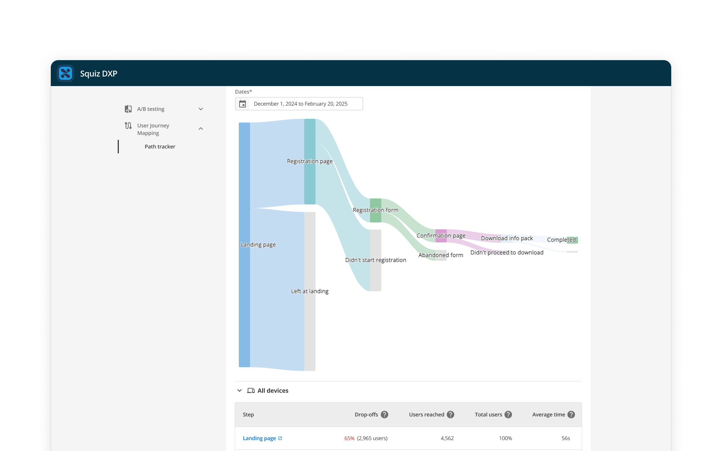This screenshot has width=722, height=451.
Task: Click the All devices icon
Action: point(251,390)
